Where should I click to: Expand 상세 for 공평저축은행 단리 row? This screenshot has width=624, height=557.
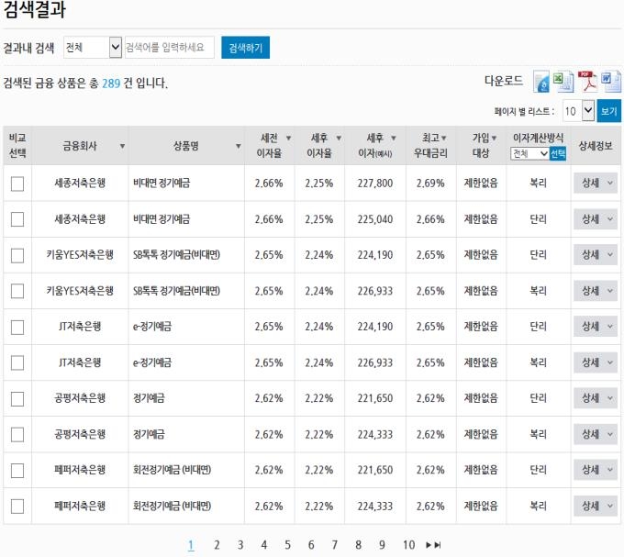pos(596,398)
